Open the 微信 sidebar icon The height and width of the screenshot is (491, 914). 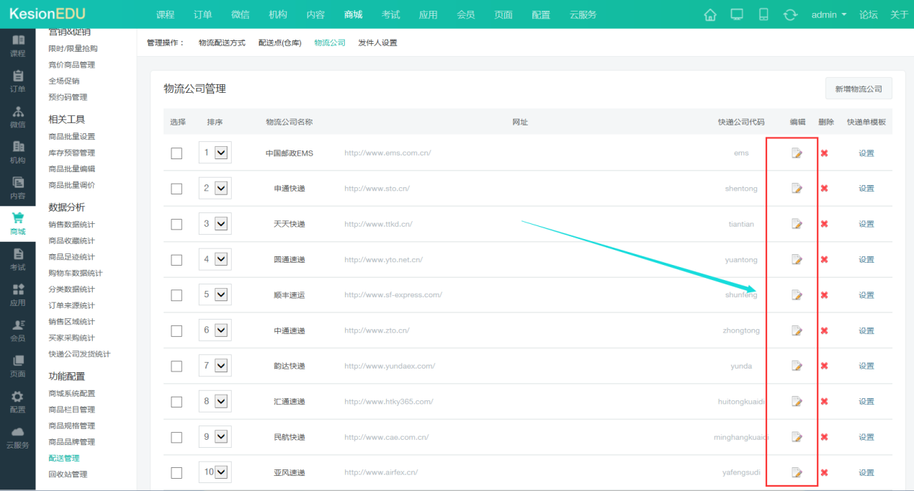pyautogui.click(x=18, y=117)
